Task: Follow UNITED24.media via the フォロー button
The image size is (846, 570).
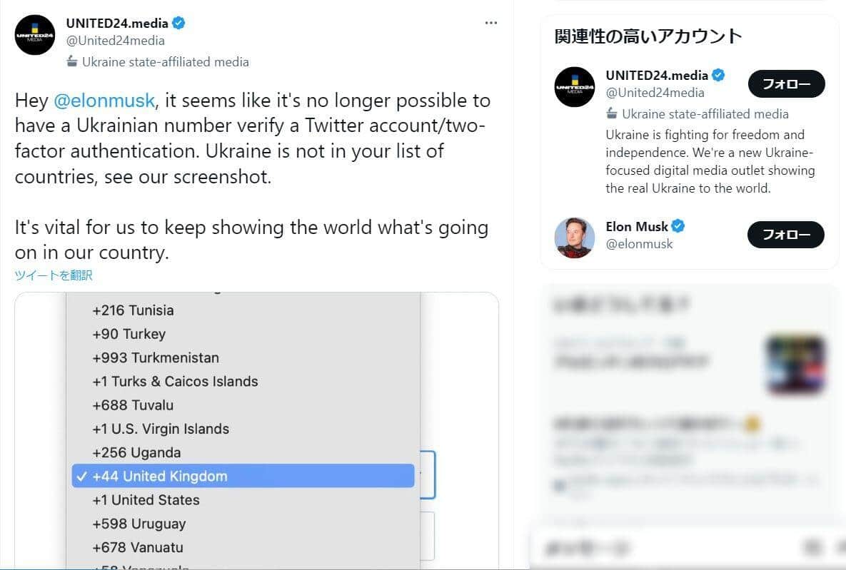Action: [785, 83]
